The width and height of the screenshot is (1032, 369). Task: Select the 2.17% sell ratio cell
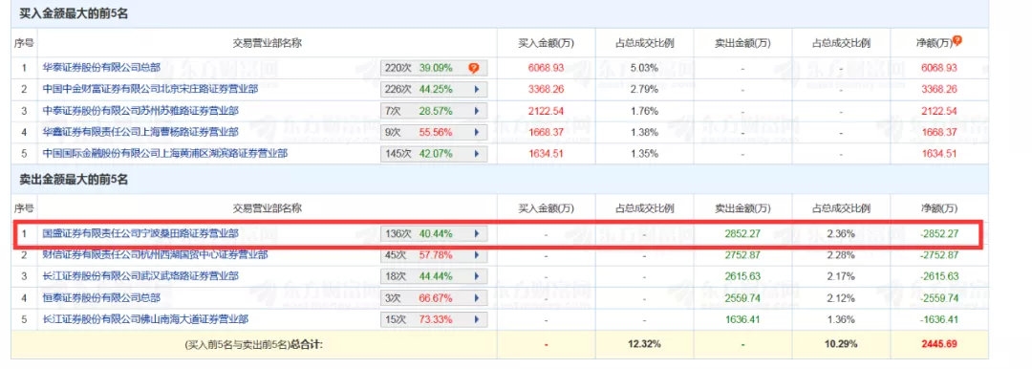tap(841, 277)
